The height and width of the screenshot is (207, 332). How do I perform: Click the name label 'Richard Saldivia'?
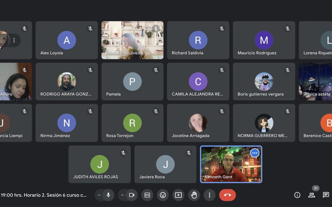(188, 53)
